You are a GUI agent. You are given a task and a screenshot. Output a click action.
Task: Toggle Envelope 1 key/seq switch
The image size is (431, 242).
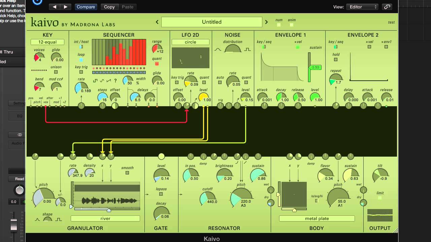click(264, 47)
